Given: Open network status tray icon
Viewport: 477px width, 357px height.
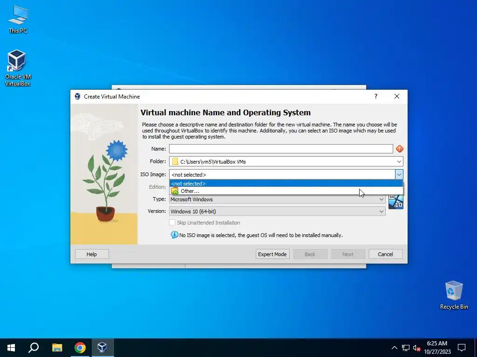Looking at the screenshot, I should [x=406, y=348].
